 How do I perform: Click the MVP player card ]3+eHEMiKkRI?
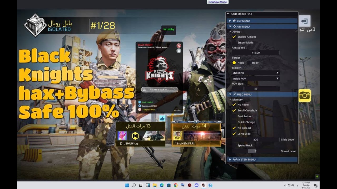pyautogui.click(x=196, y=134)
